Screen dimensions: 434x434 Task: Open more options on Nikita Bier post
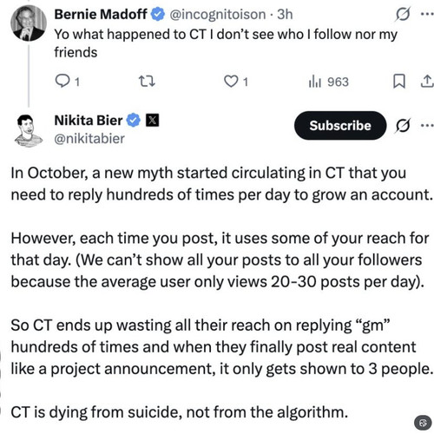(x=427, y=125)
